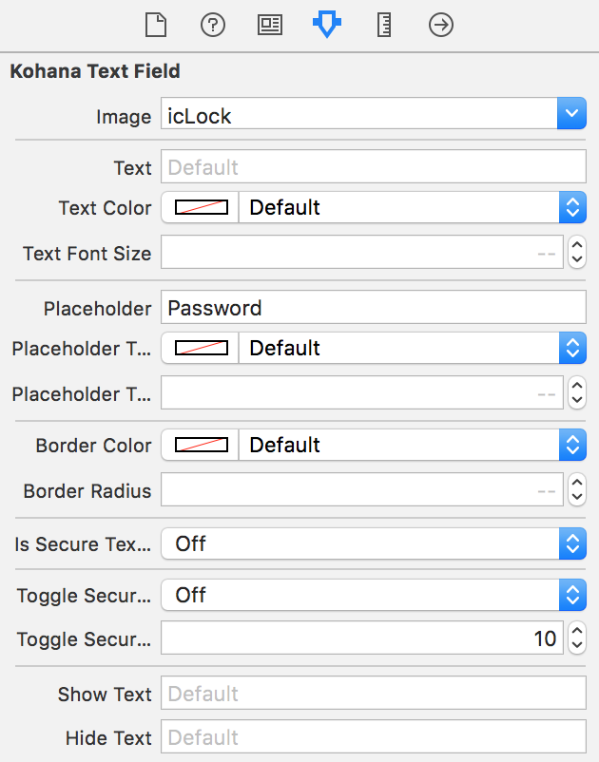Click the Placeholder Text color swatch
The width and height of the screenshot is (599, 762).
coord(201,348)
